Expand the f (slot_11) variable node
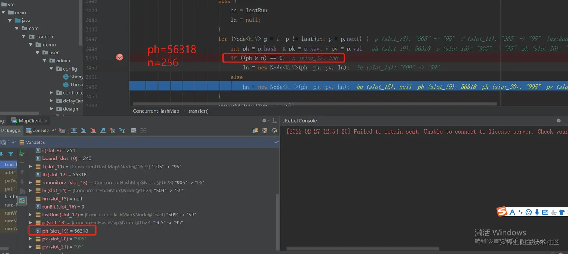The image size is (568, 254). (30, 166)
